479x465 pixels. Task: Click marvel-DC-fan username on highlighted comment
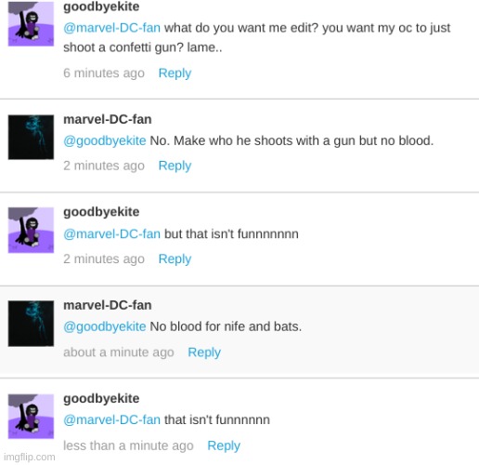point(108,305)
